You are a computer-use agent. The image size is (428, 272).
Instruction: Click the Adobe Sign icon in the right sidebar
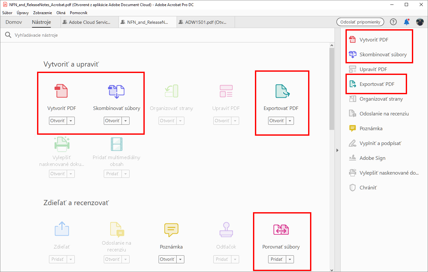[352, 158]
